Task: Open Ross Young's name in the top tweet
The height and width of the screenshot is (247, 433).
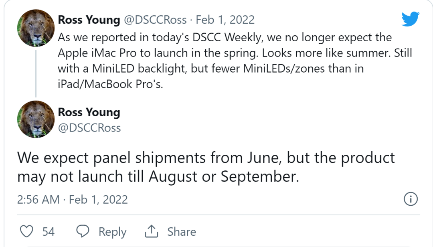Action: (x=89, y=20)
